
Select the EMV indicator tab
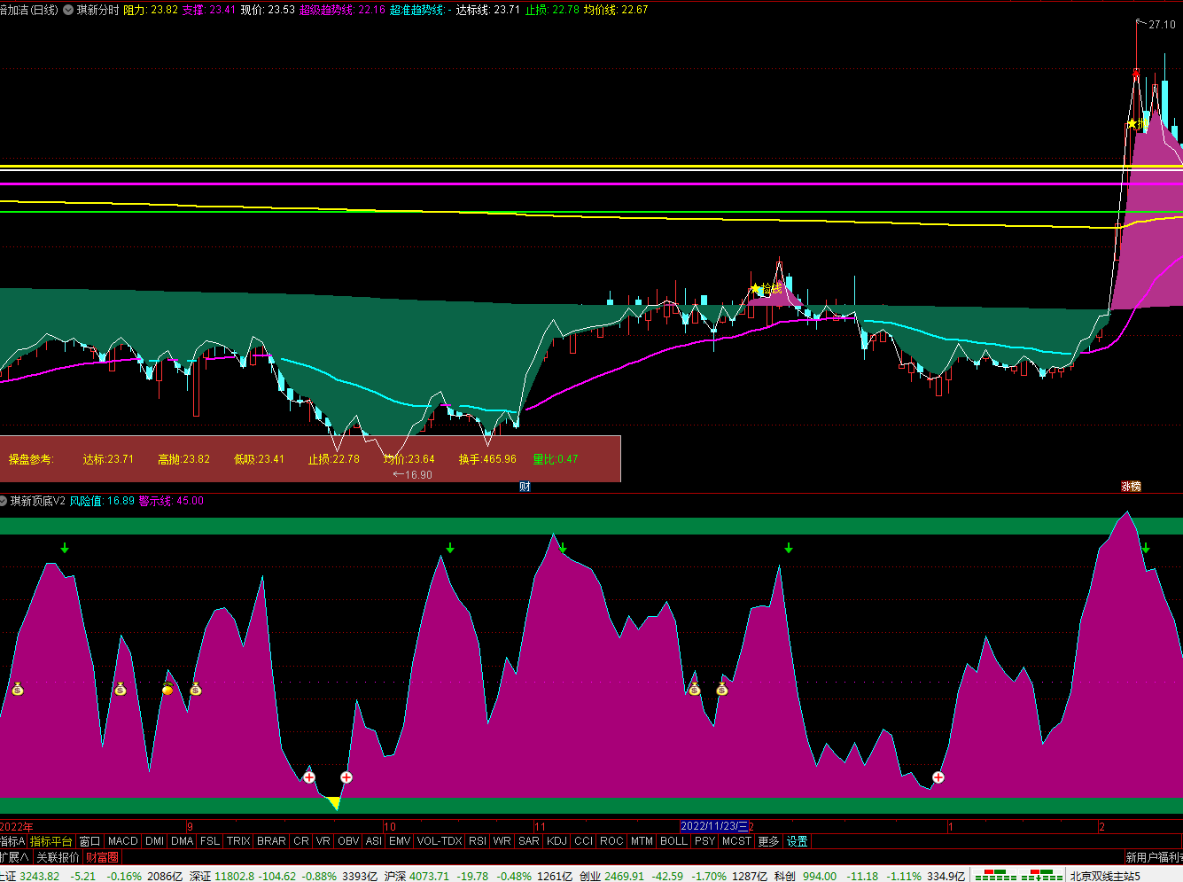(400, 841)
